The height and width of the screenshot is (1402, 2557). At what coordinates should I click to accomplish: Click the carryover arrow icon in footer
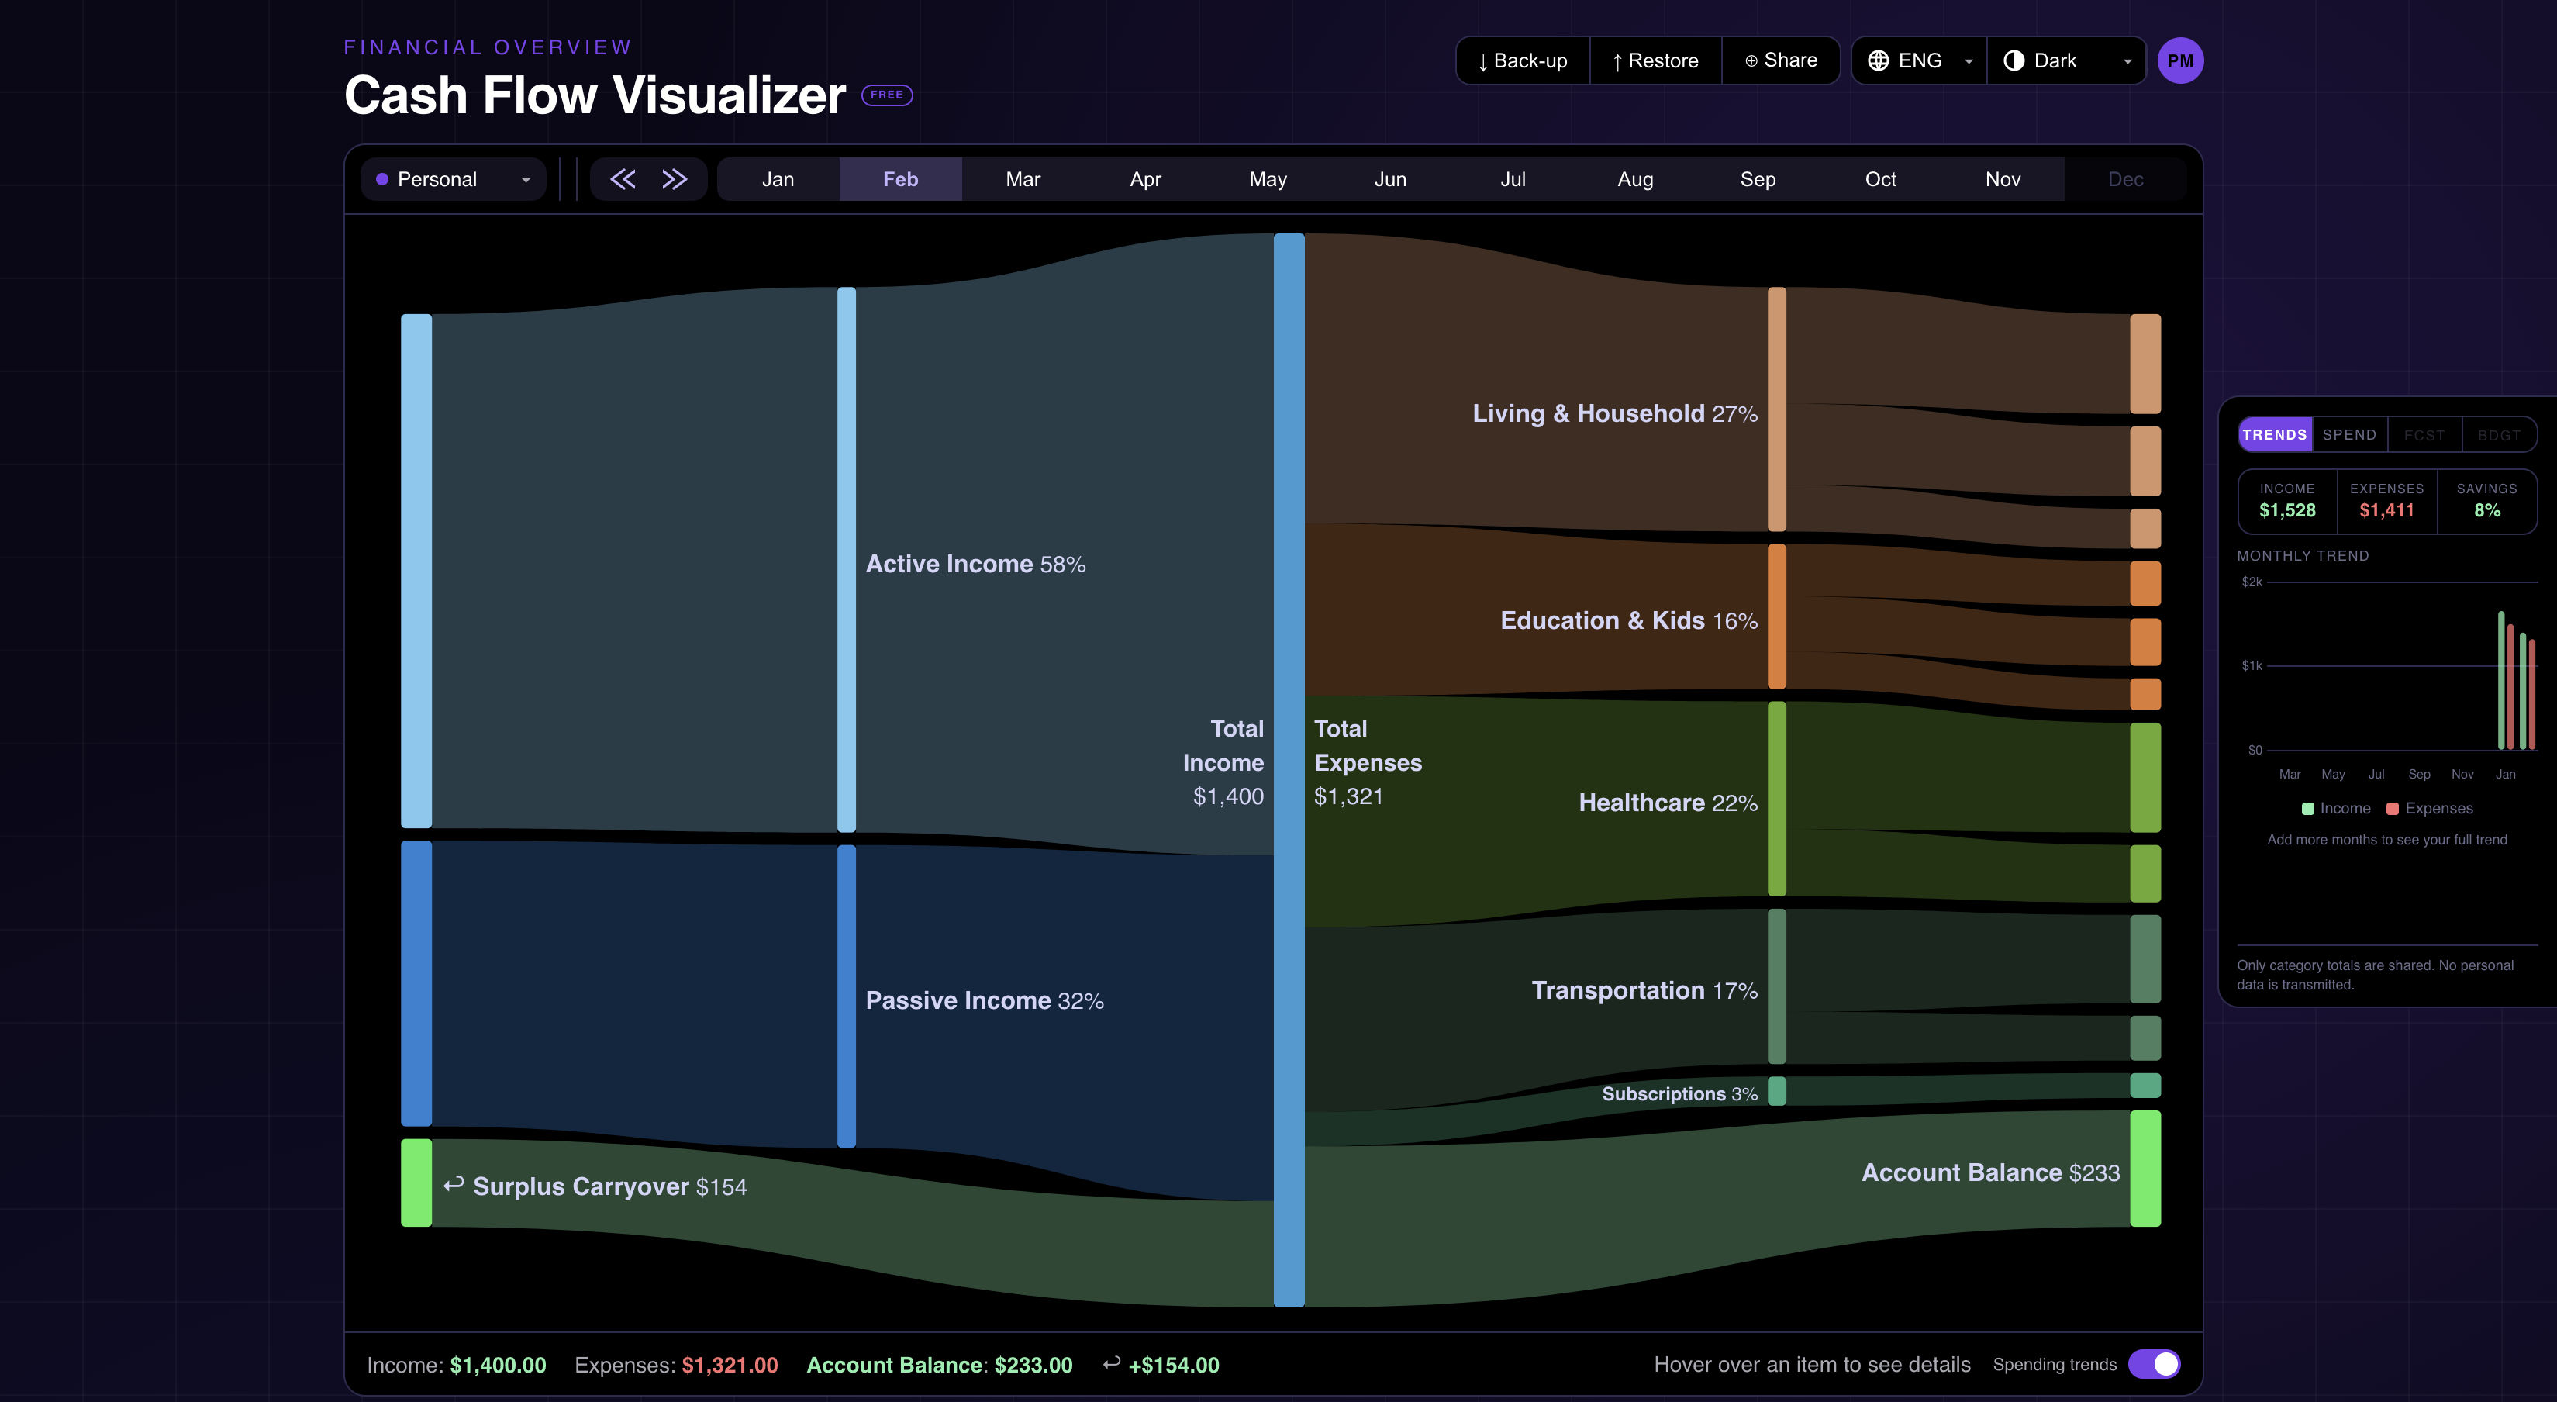(x=1112, y=1363)
